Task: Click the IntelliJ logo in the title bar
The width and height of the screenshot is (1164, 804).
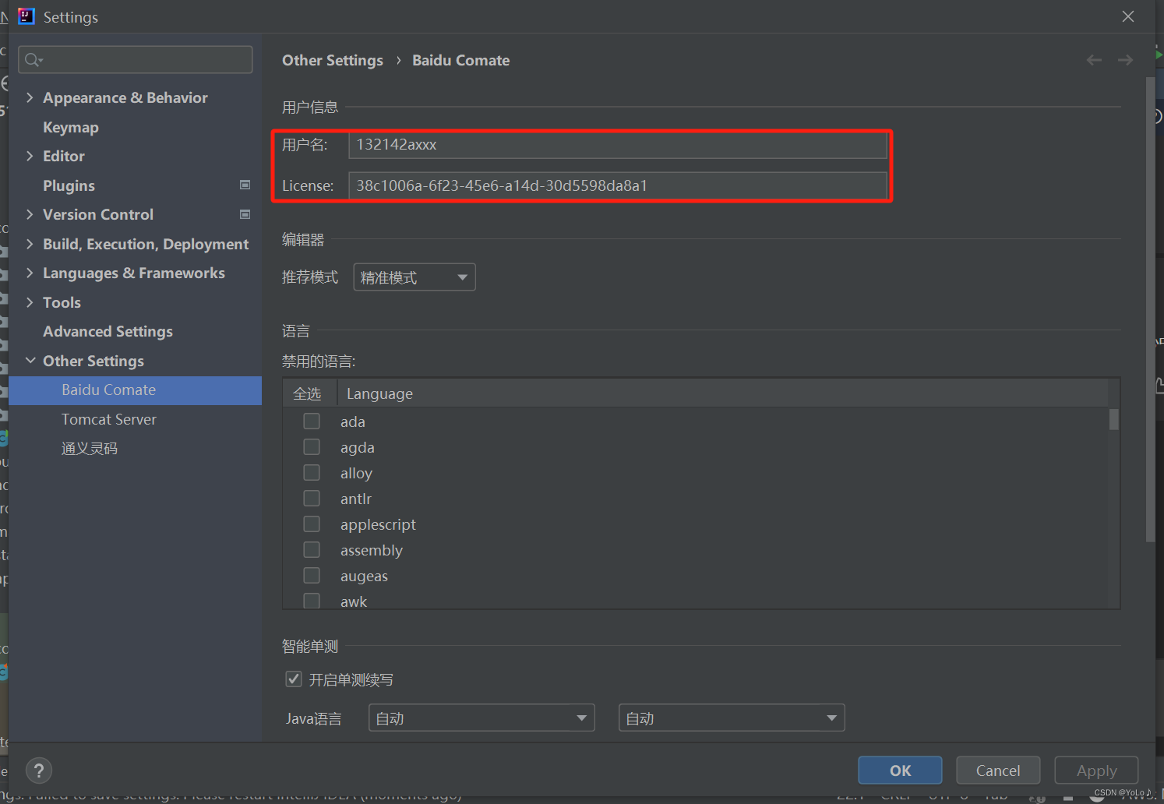Action: pos(26,16)
